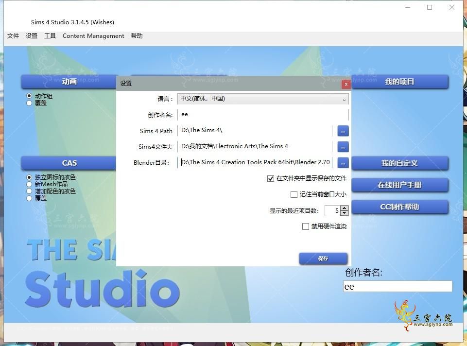Click the 动画 button
Screen dimensions: 467x346
[x=69, y=82]
